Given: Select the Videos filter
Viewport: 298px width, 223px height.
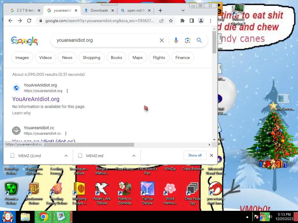Looking at the screenshot, I should 45,58.
